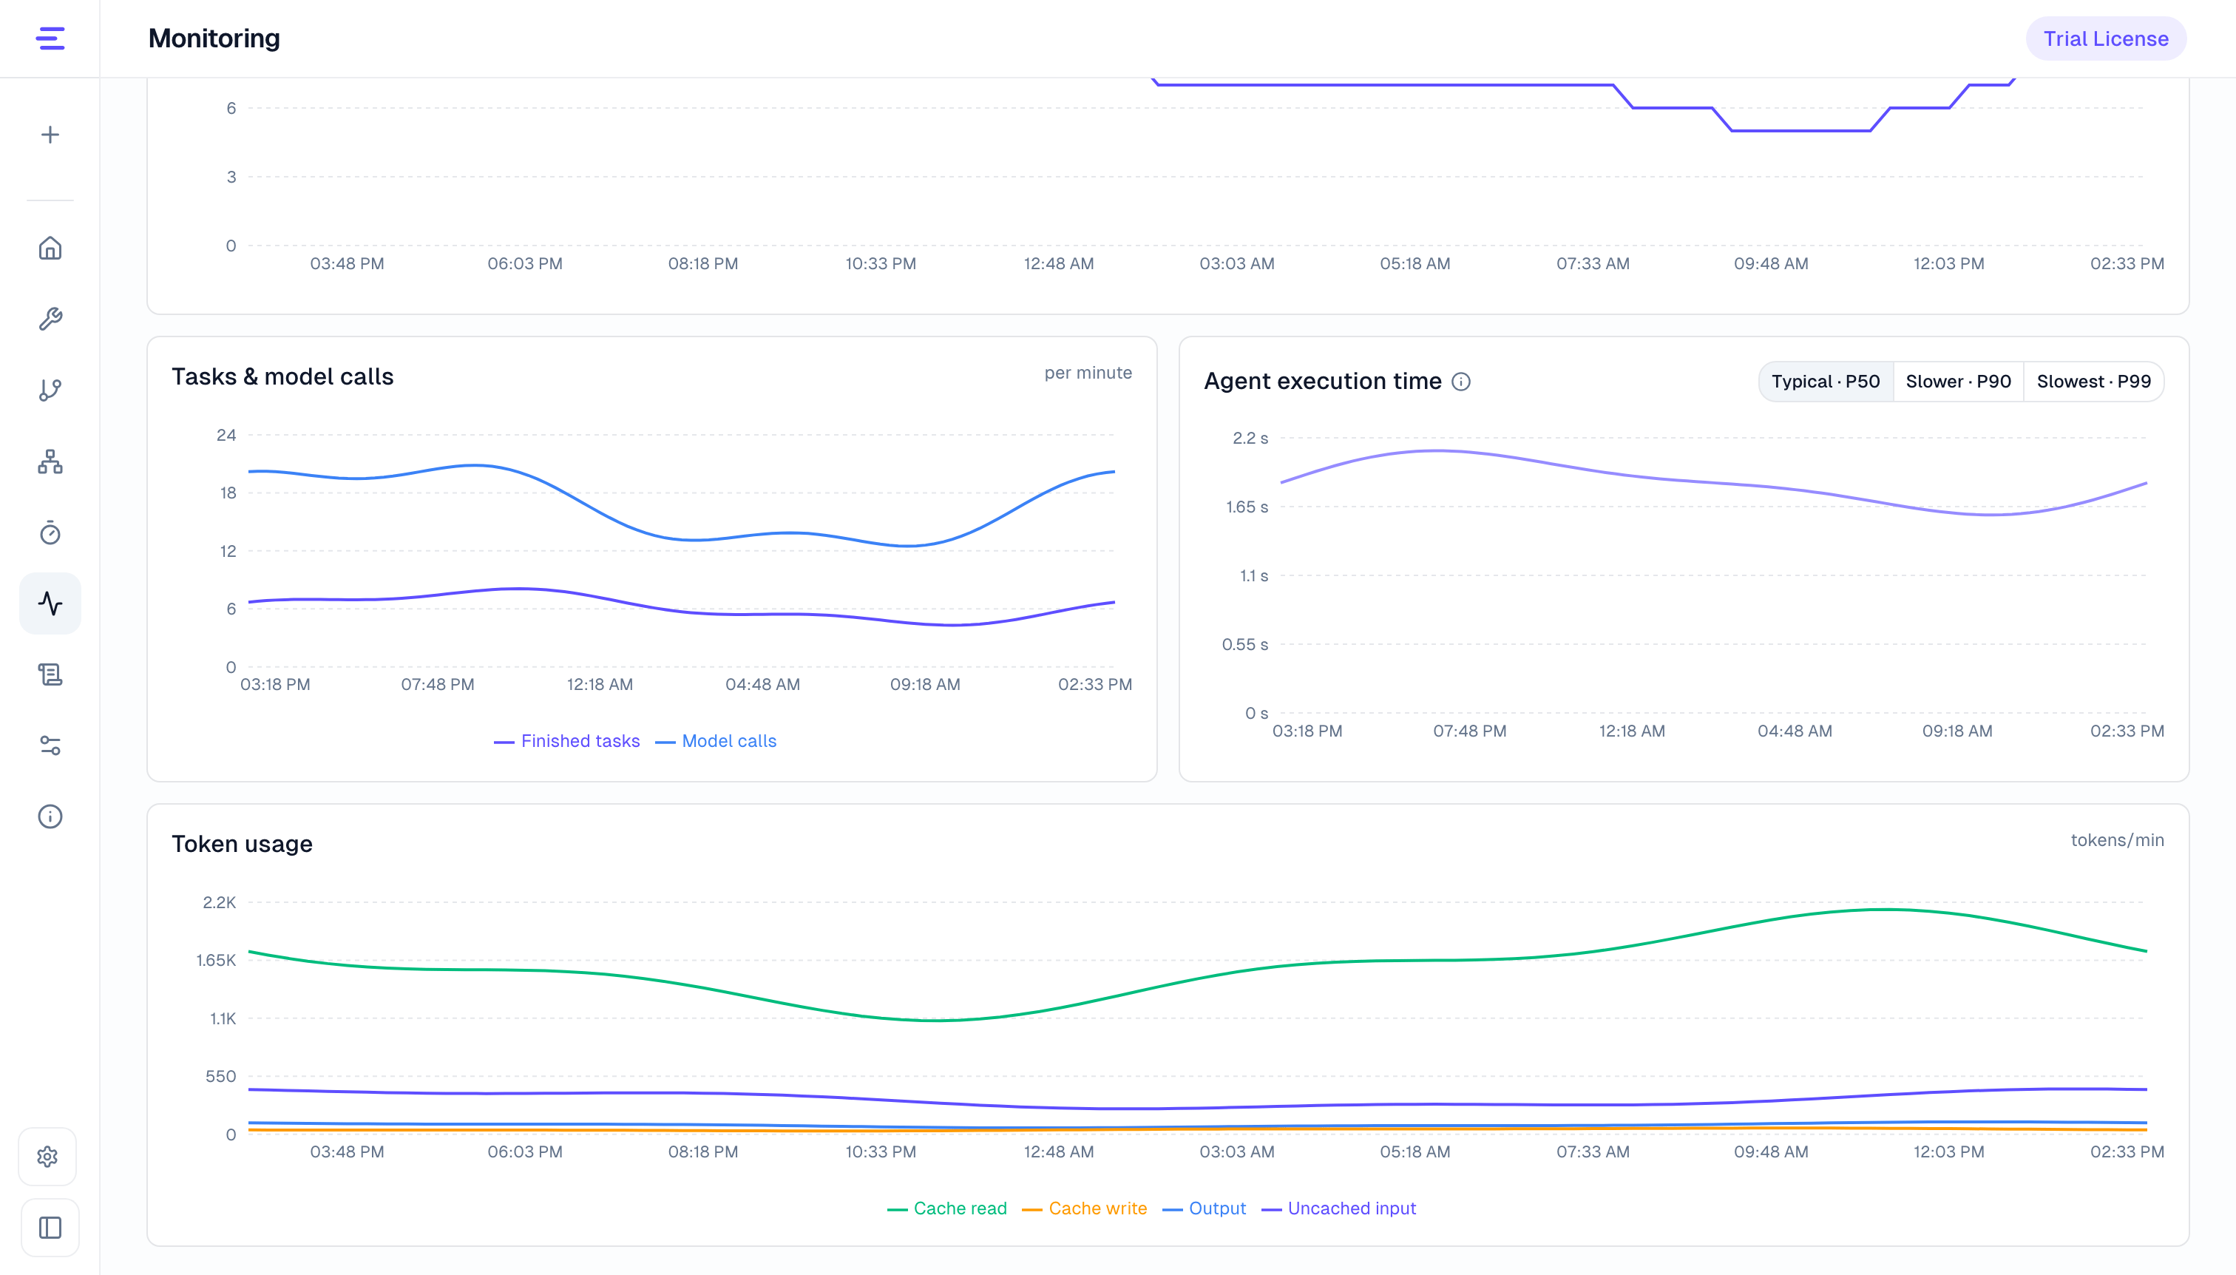Toggle Model calls legend series
This screenshot has height=1275, width=2236.
pyautogui.click(x=716, y=741)
